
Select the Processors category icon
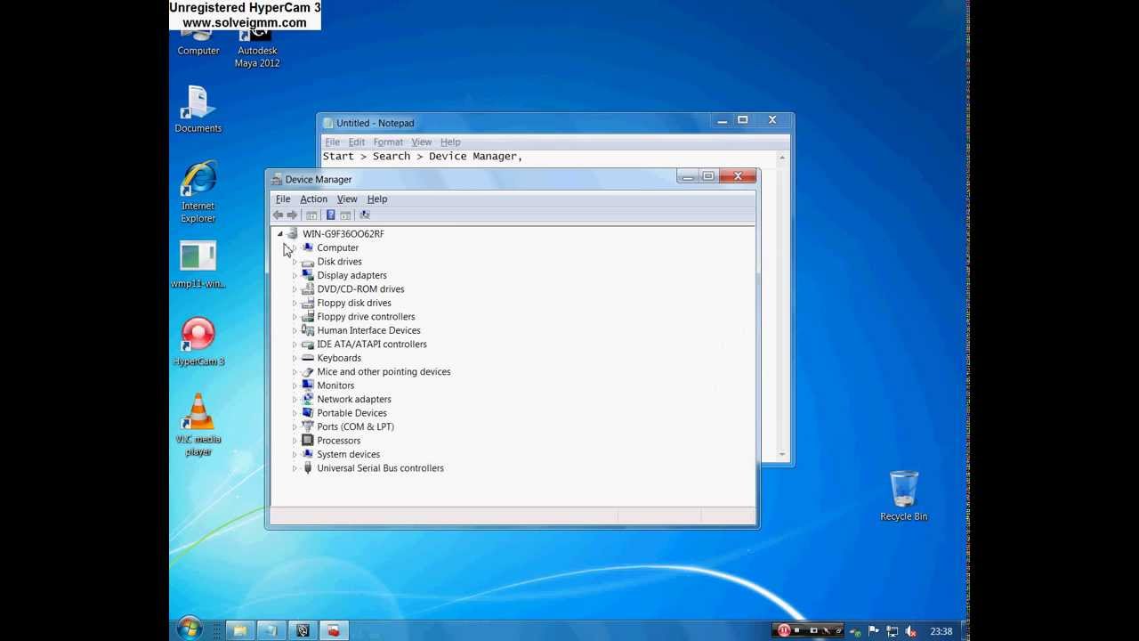pyautogui.click(x=308, y=441)
